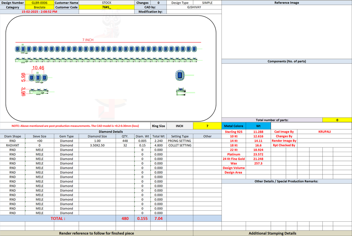This screenshot has height=236, width=352.
Task: Click the side-view bracelet render image
Action: coord(106,60)
